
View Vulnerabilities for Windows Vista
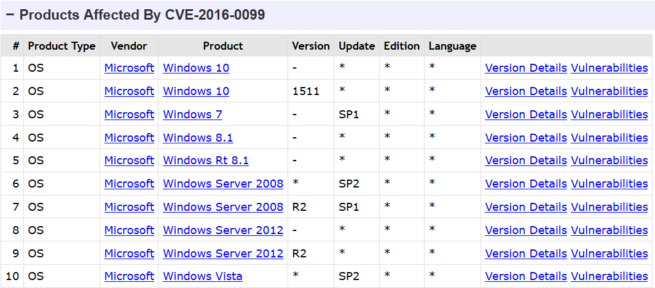coord(609,276)
